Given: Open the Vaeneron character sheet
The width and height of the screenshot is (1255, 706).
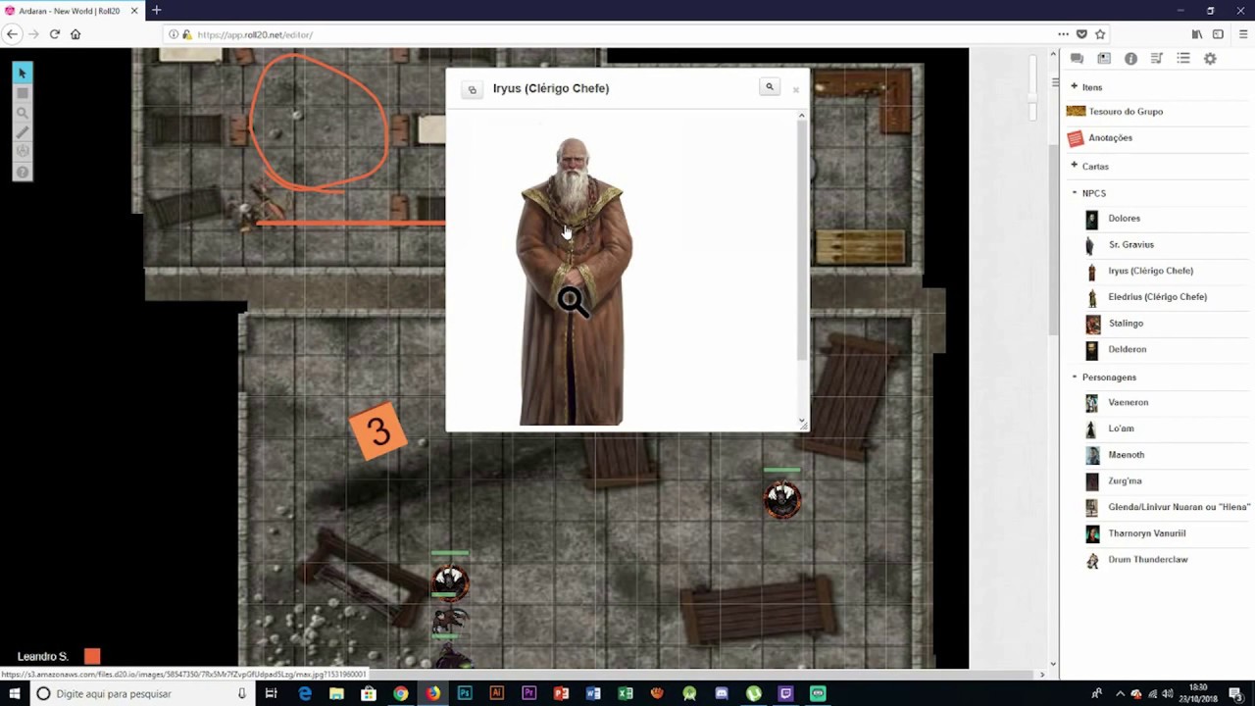Looking at the screenshot, I should [1128, 403].
